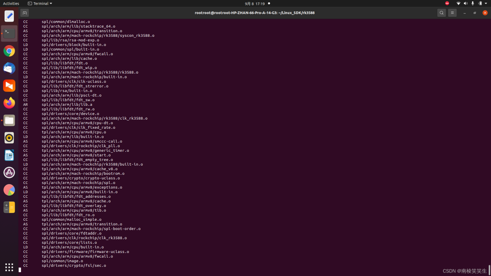
Task: Open a new terminal tab
Action: 25,13
